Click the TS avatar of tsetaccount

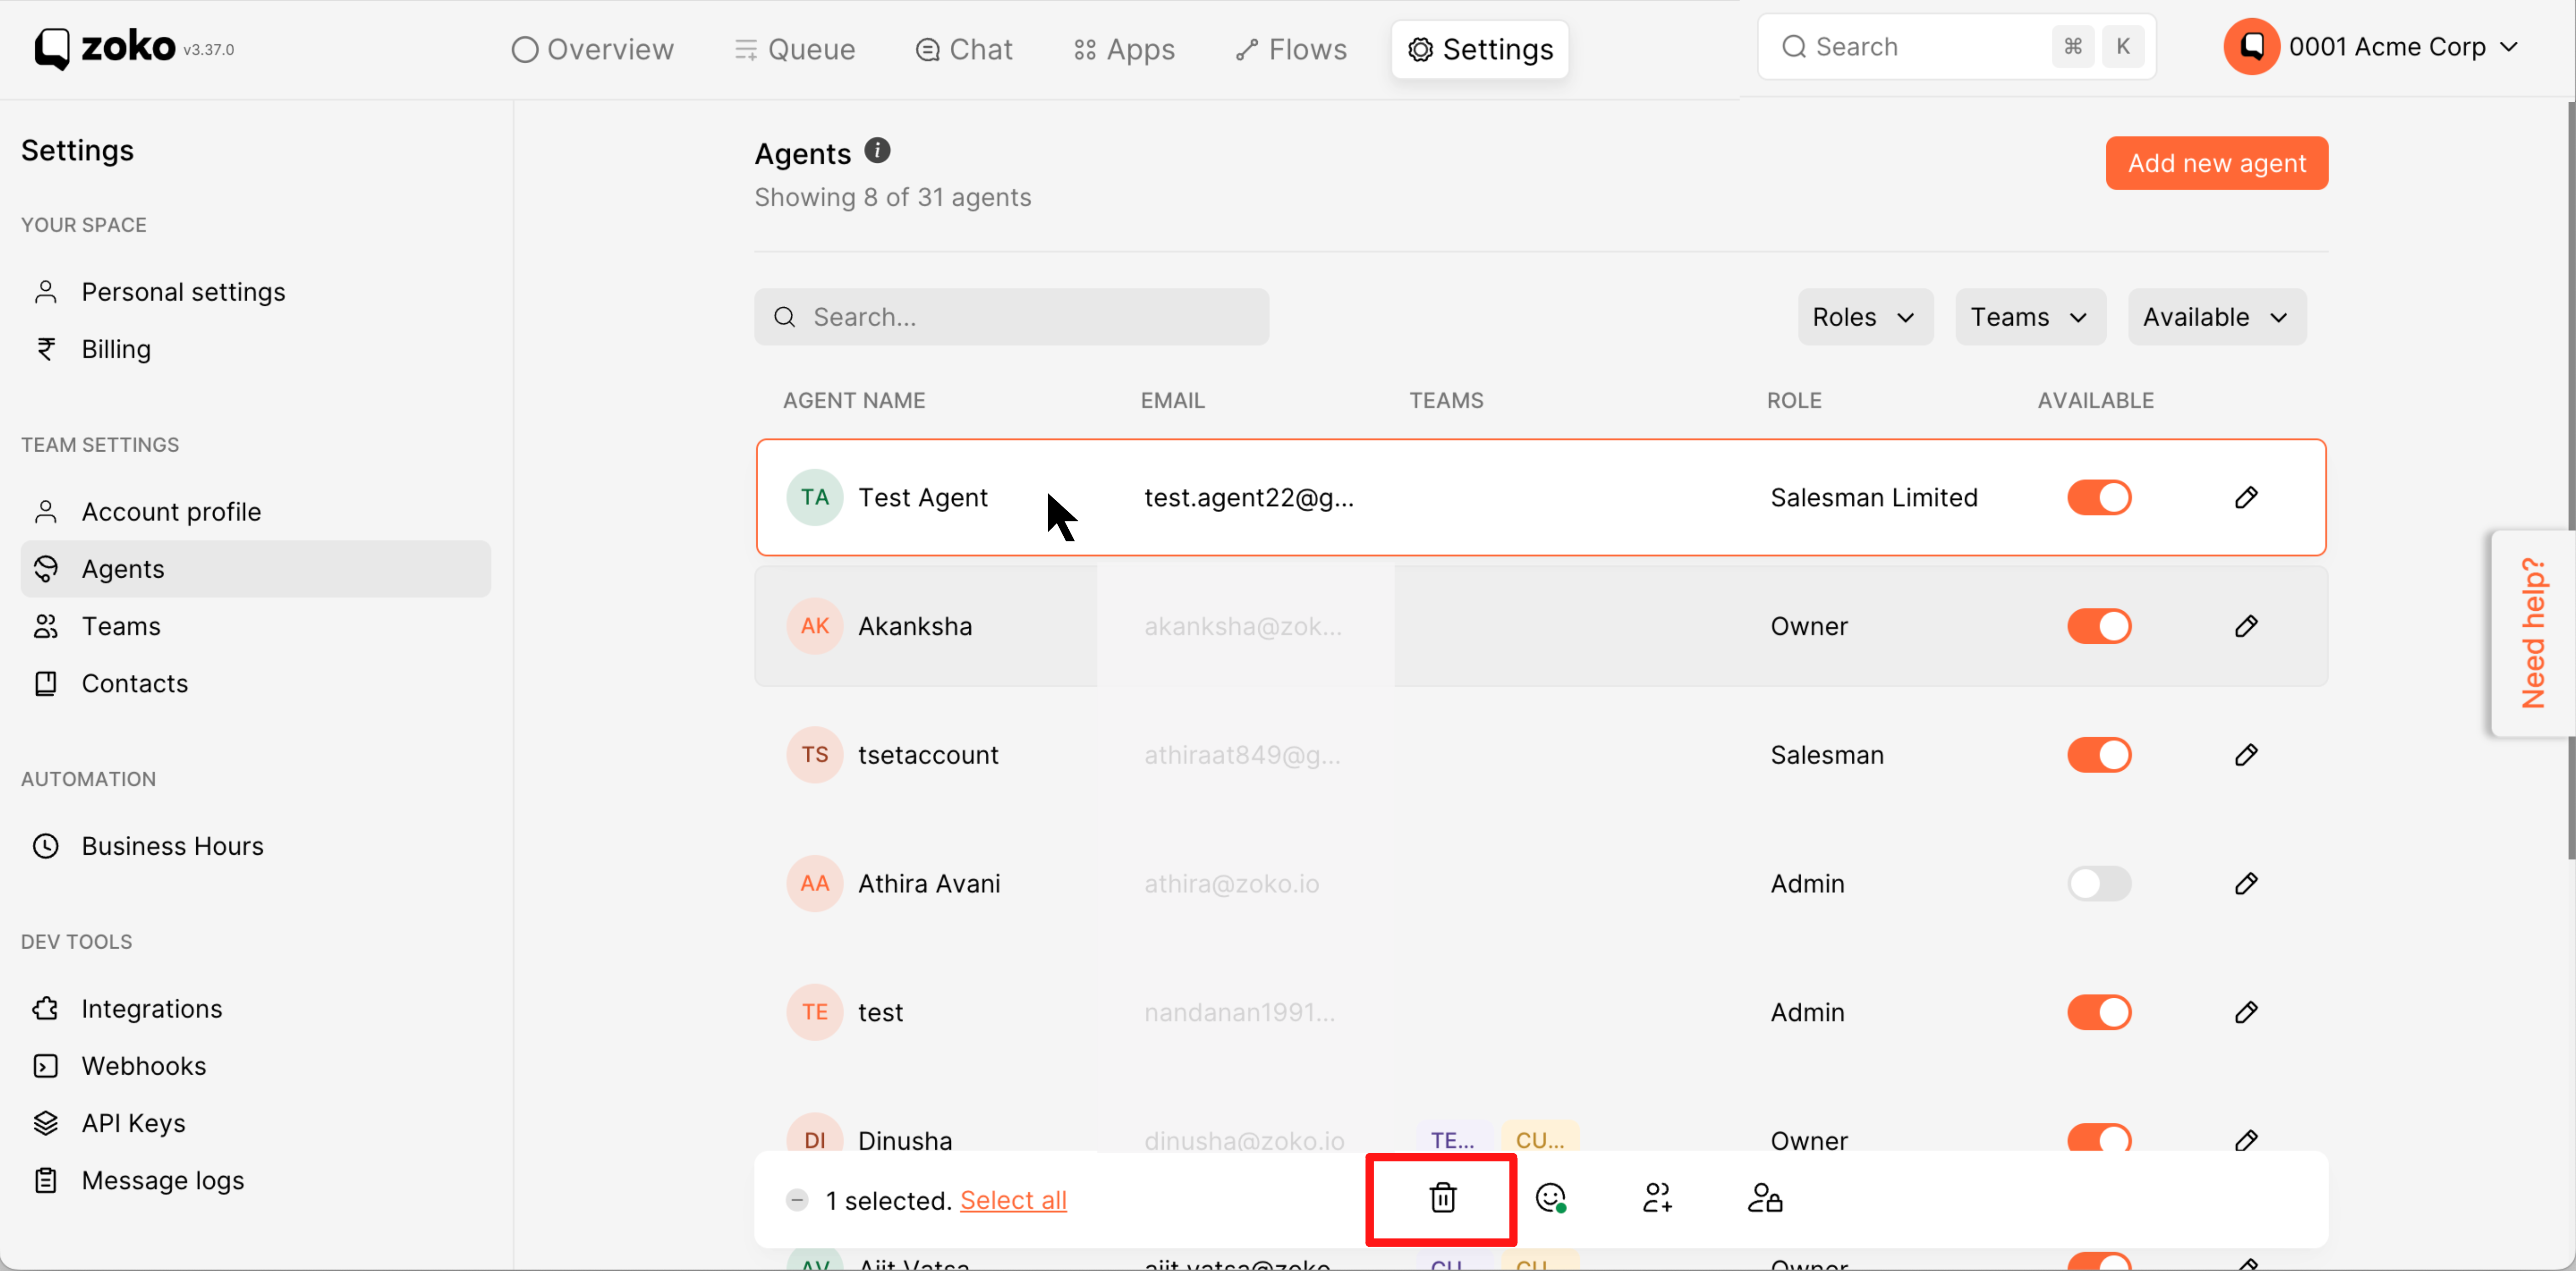coord(815,755)
